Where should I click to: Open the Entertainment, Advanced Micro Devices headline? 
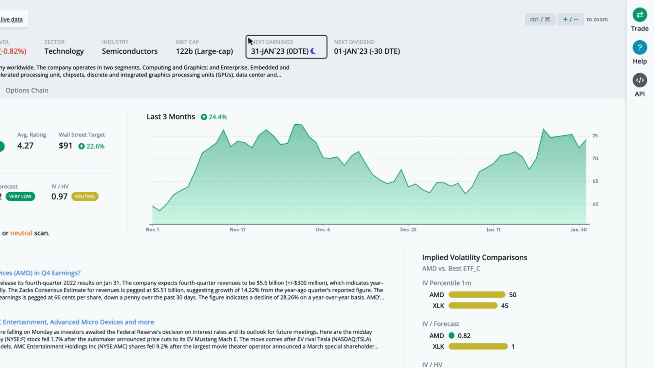coord(77,322)
